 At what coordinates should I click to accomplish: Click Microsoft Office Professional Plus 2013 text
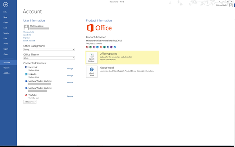click(x=104, y=41)
